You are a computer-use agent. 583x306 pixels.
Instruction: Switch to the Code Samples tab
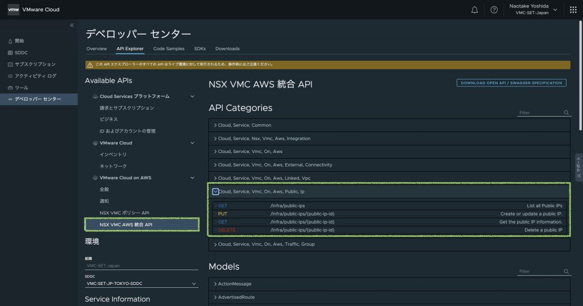(169, 49)
